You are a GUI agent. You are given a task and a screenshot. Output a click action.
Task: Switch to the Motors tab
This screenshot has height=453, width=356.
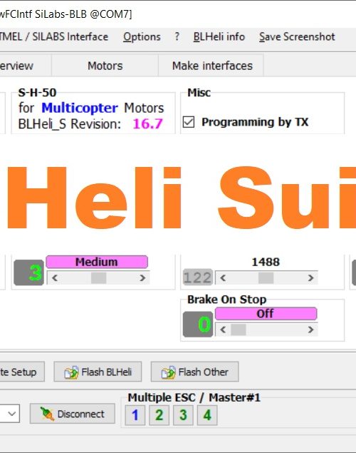click(x=105, y=66)
